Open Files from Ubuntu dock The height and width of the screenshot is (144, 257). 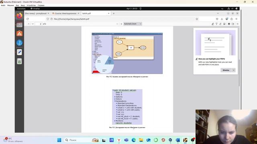tap(19, 25)
